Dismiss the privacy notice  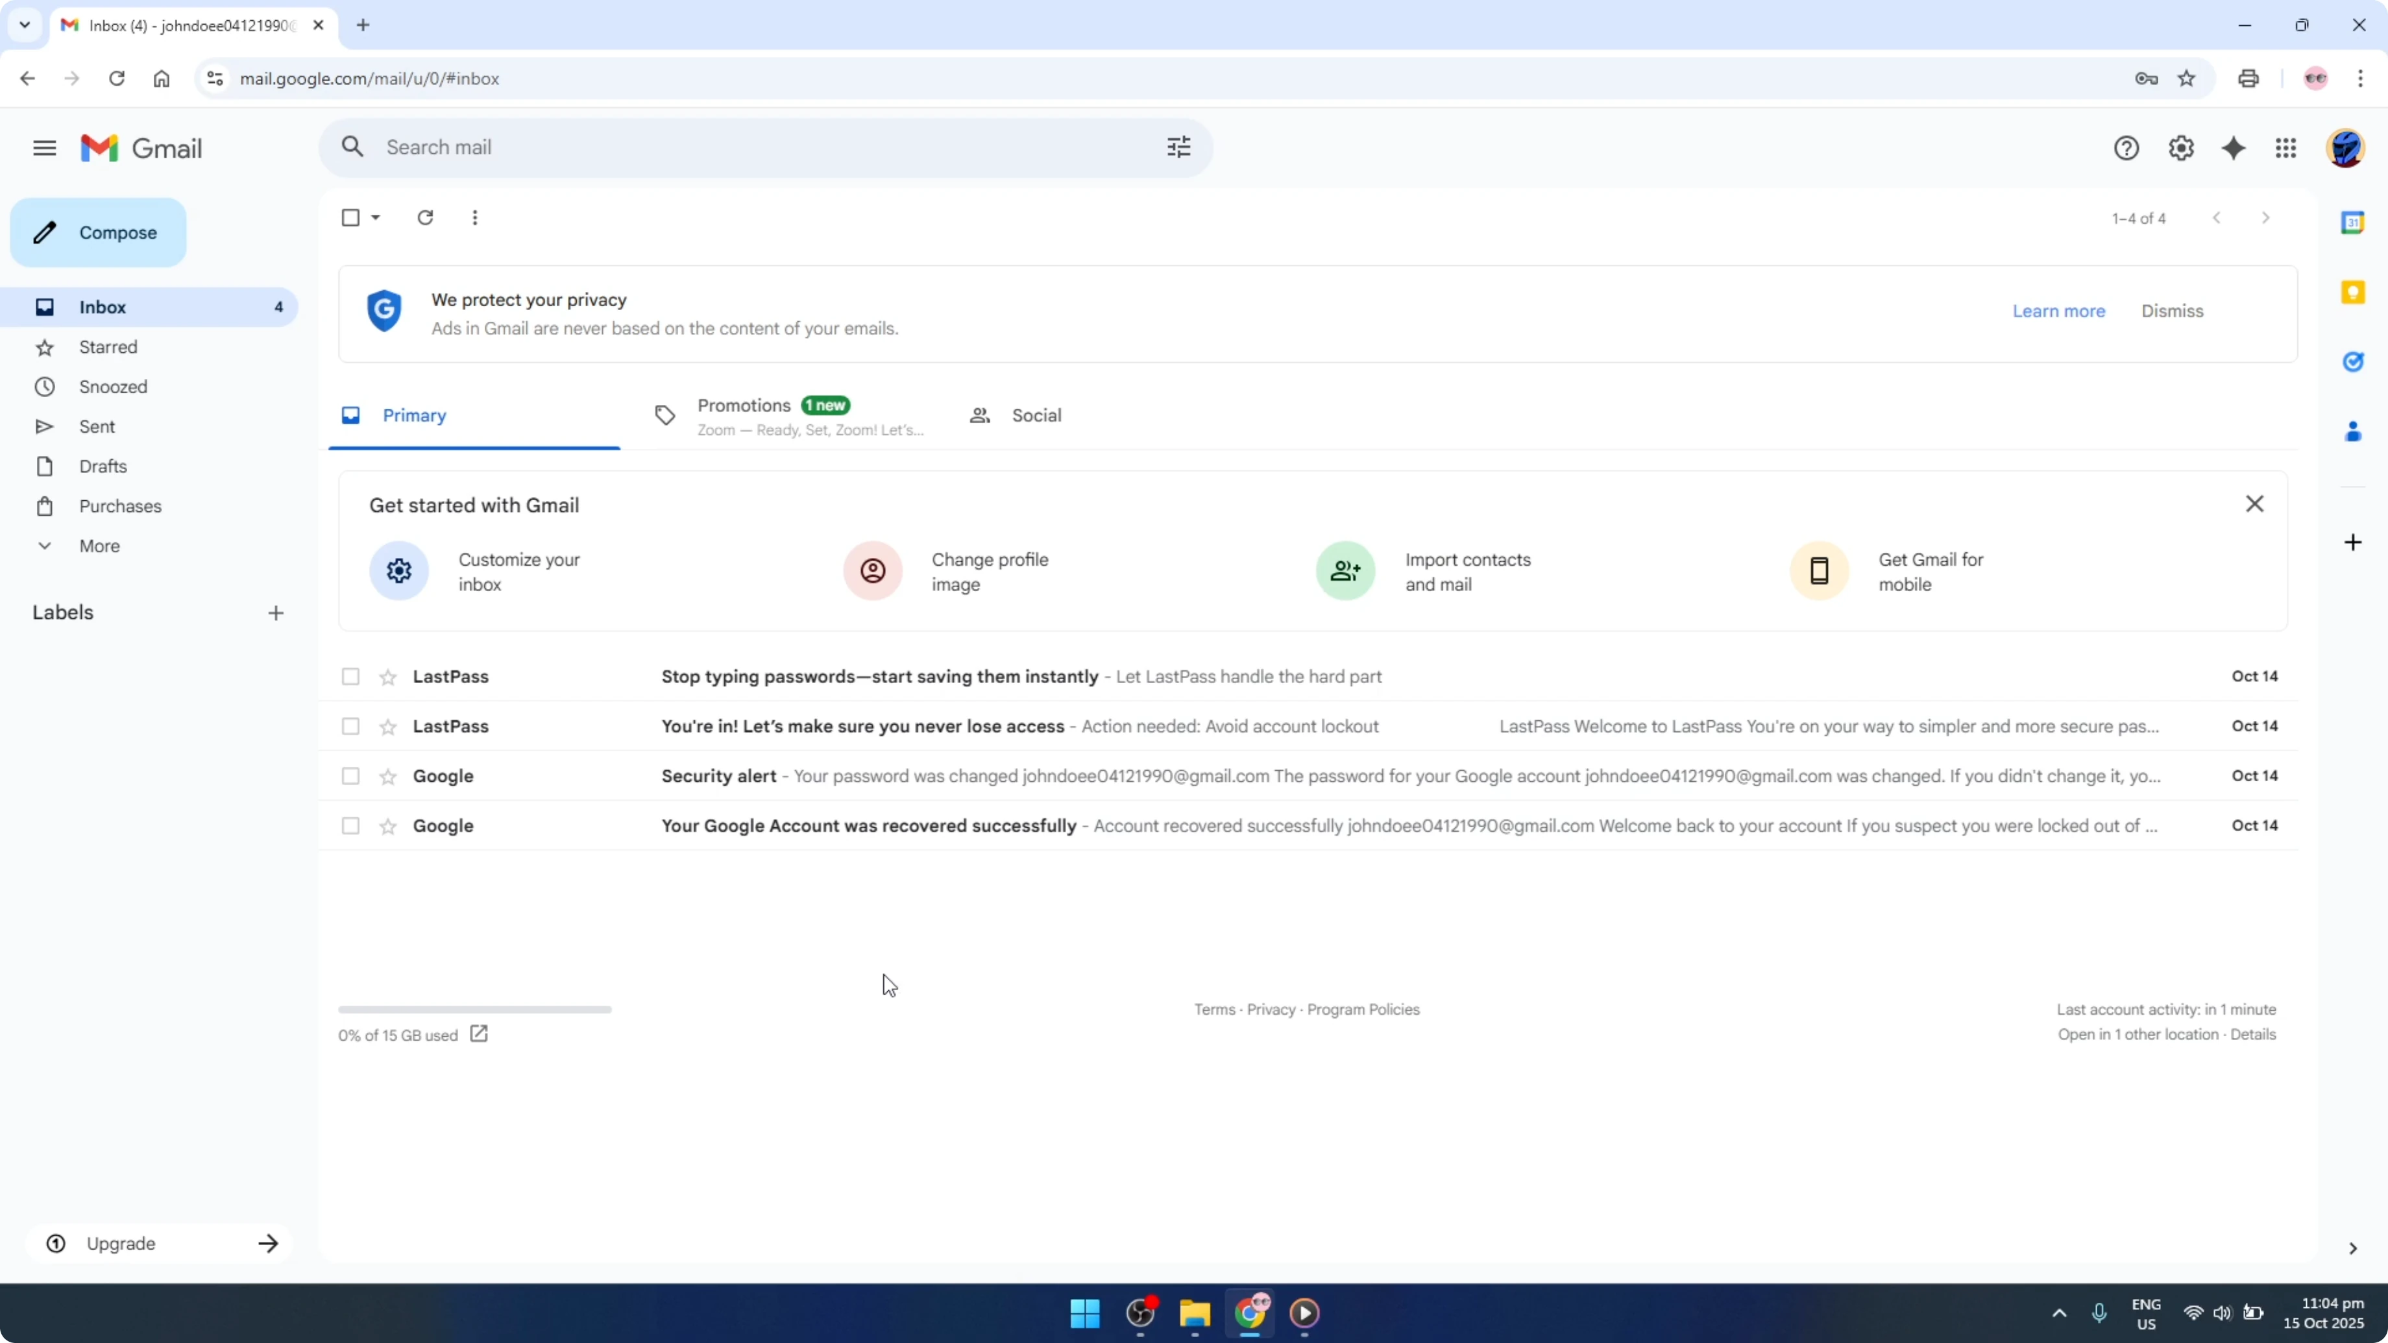click(2171, 311)
